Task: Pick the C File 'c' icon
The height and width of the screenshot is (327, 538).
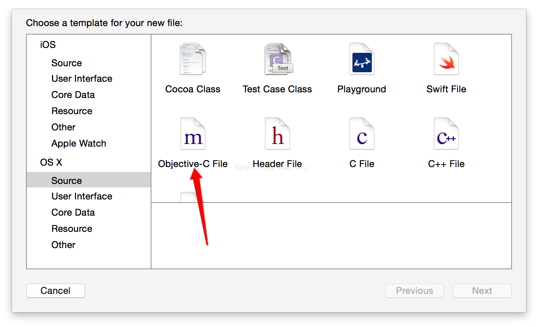Action: coord(362,134)
